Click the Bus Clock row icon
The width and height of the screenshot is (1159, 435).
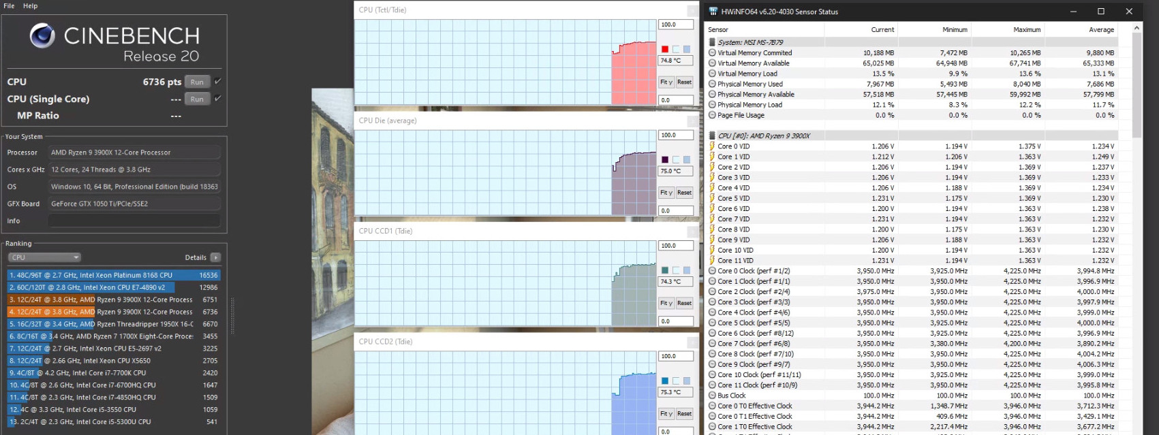coord(712,396)
